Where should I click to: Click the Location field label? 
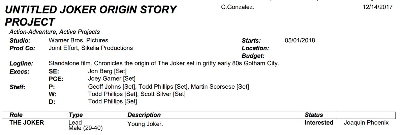255,48
